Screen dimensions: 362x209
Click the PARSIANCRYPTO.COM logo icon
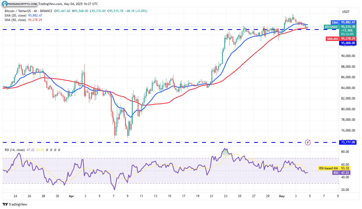(x=4, y=4)
